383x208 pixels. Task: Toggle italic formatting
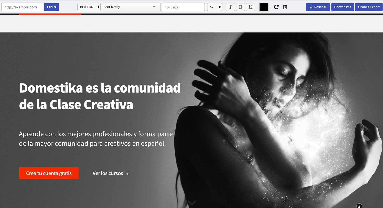(x=230, y=7)
